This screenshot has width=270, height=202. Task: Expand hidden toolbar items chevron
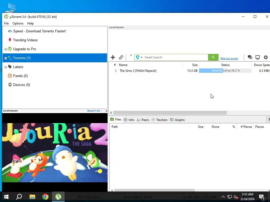click(131, 55)
